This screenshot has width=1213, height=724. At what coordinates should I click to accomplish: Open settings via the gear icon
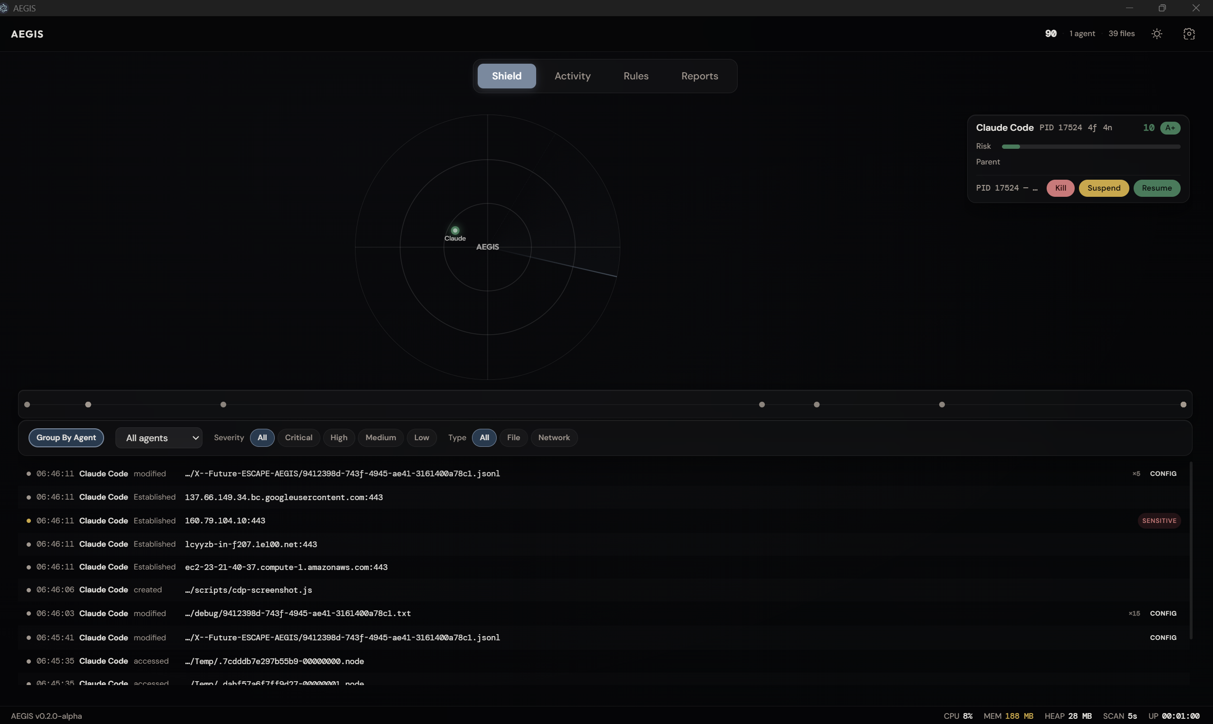pyautogui.click(x=1189, y=34)
